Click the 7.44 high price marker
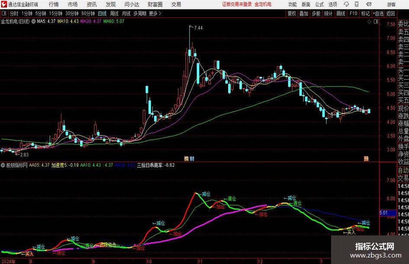 coord(198,28)
